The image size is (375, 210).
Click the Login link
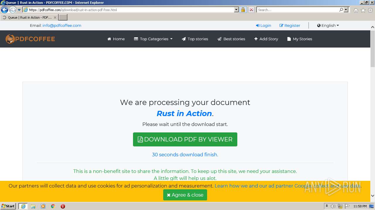263,25
